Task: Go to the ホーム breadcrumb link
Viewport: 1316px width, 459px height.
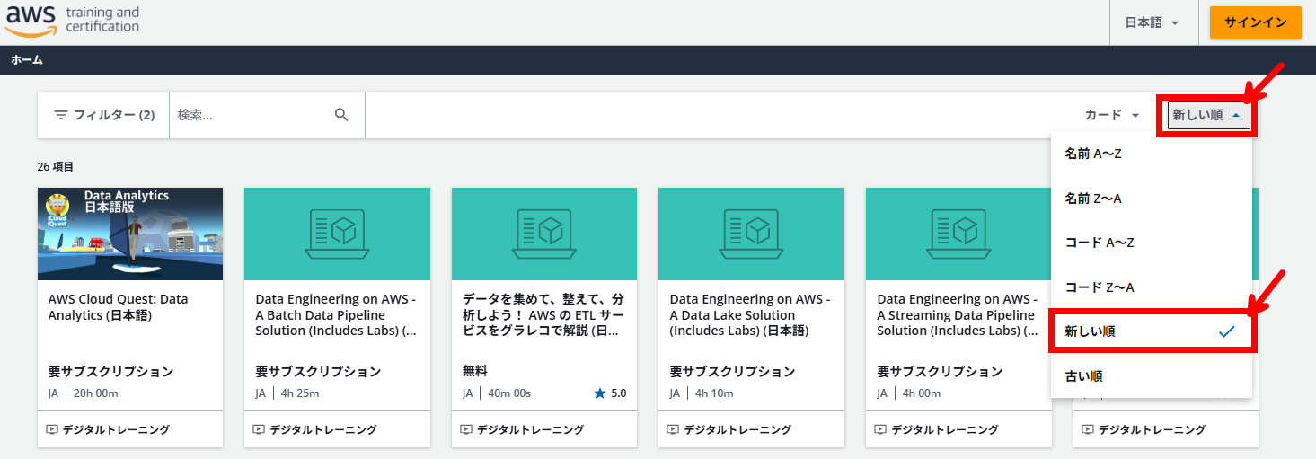Action: click(27, 60)
